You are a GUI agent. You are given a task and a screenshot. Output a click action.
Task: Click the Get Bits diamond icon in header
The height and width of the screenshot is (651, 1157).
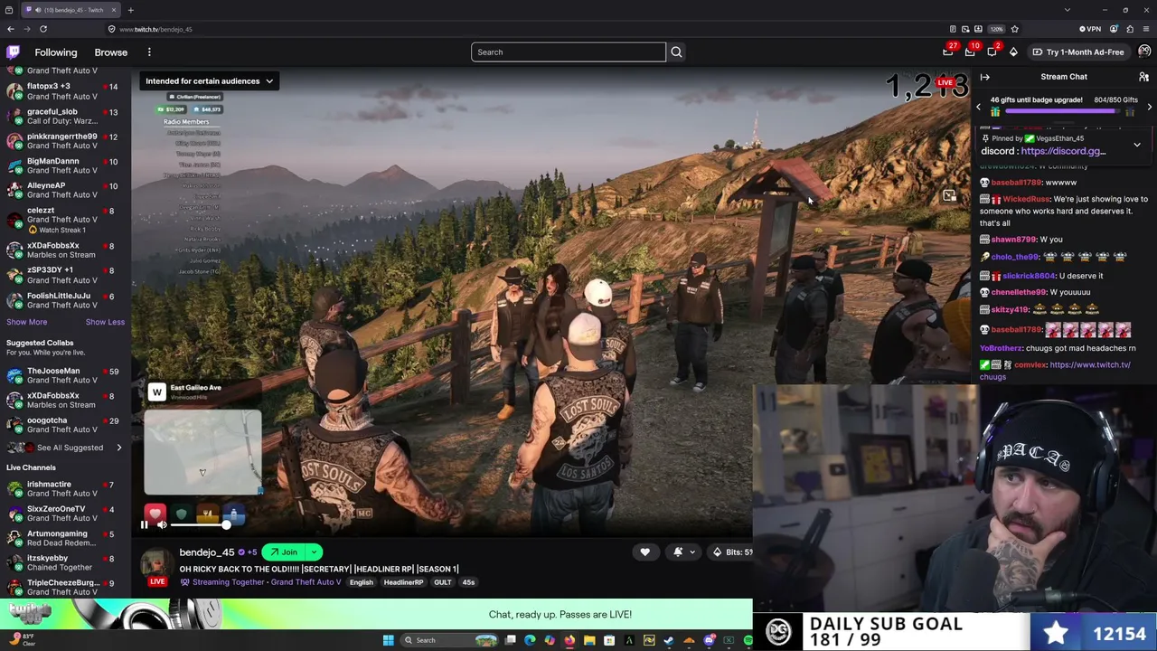[1013, 52]
